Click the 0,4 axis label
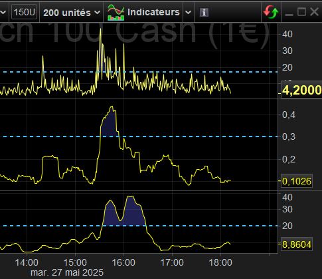This screenshot has height=279, width=322. click(289, 115)
